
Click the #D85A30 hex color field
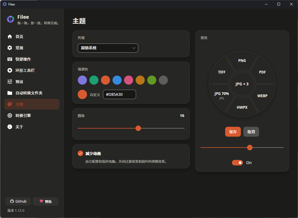(120, 94)
